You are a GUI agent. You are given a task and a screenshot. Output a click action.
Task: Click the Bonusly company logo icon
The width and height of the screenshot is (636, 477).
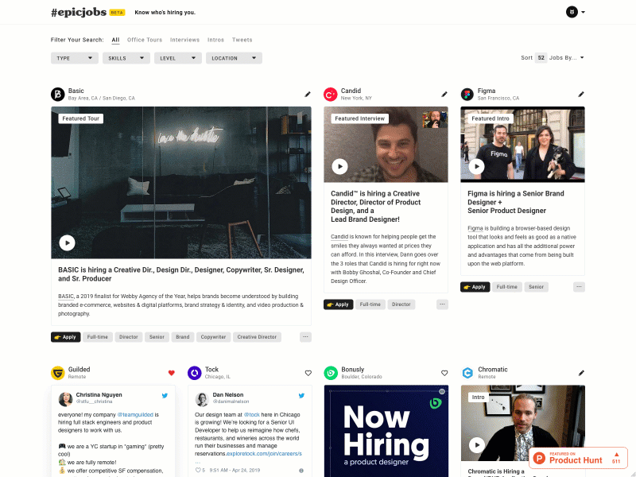(331, 373)
